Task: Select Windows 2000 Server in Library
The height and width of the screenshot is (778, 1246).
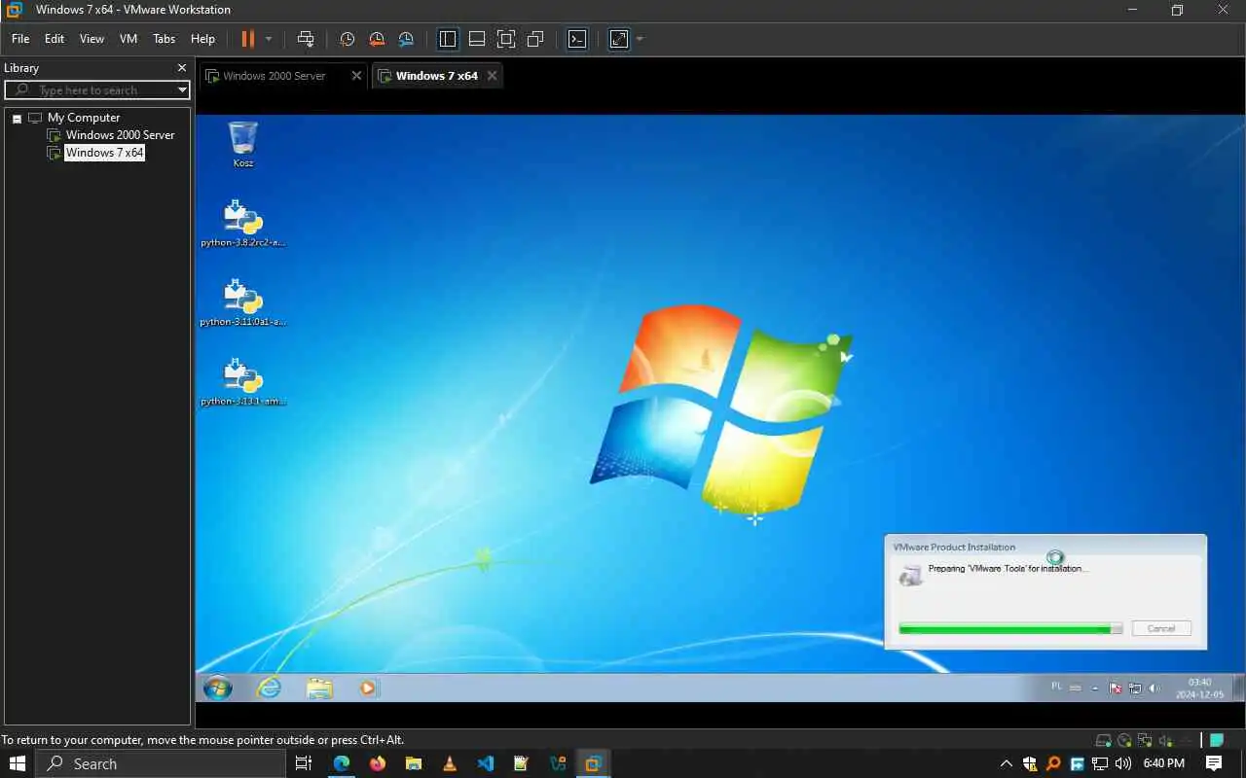Action: pyautogui.click(x=120, y=135)
